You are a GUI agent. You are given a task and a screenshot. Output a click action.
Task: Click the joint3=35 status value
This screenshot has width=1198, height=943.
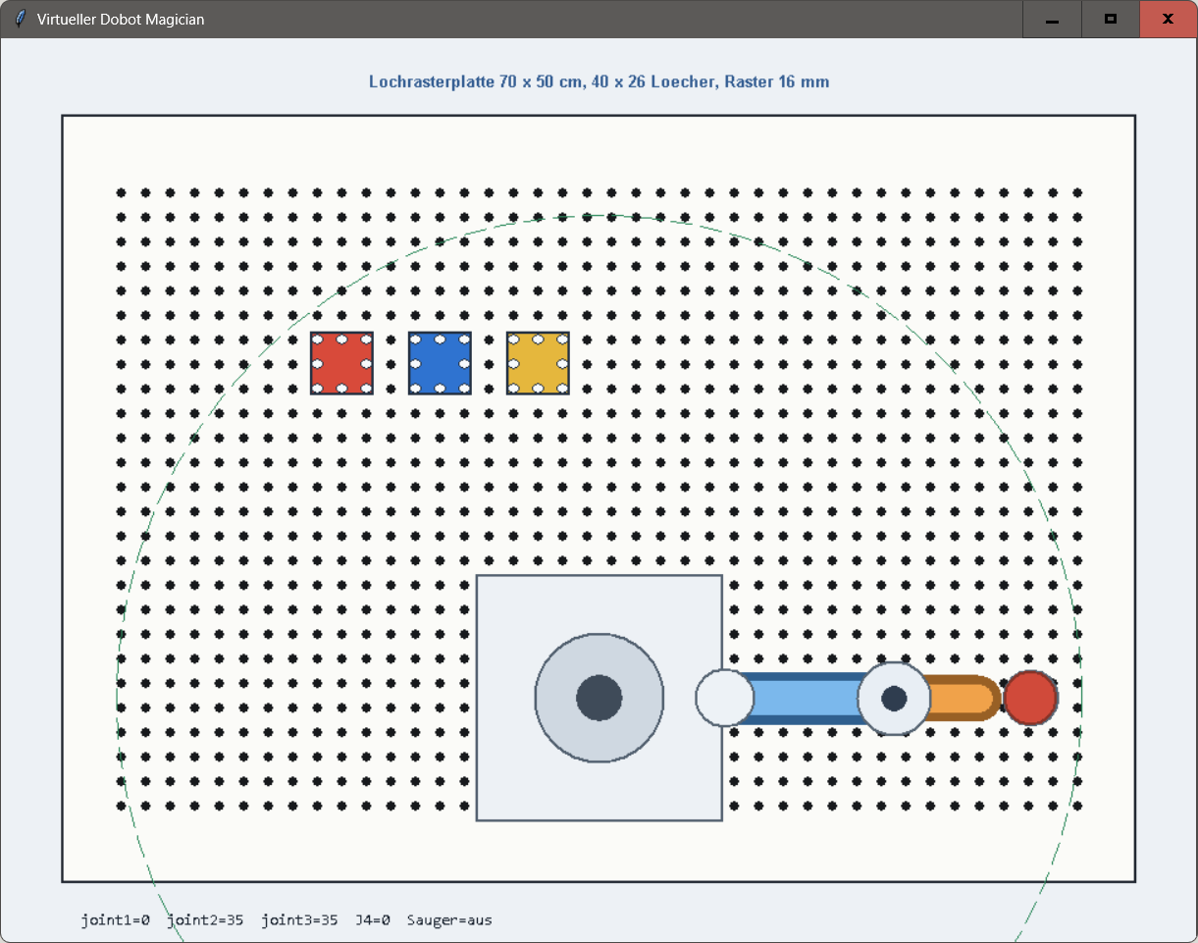coord(299,920)
